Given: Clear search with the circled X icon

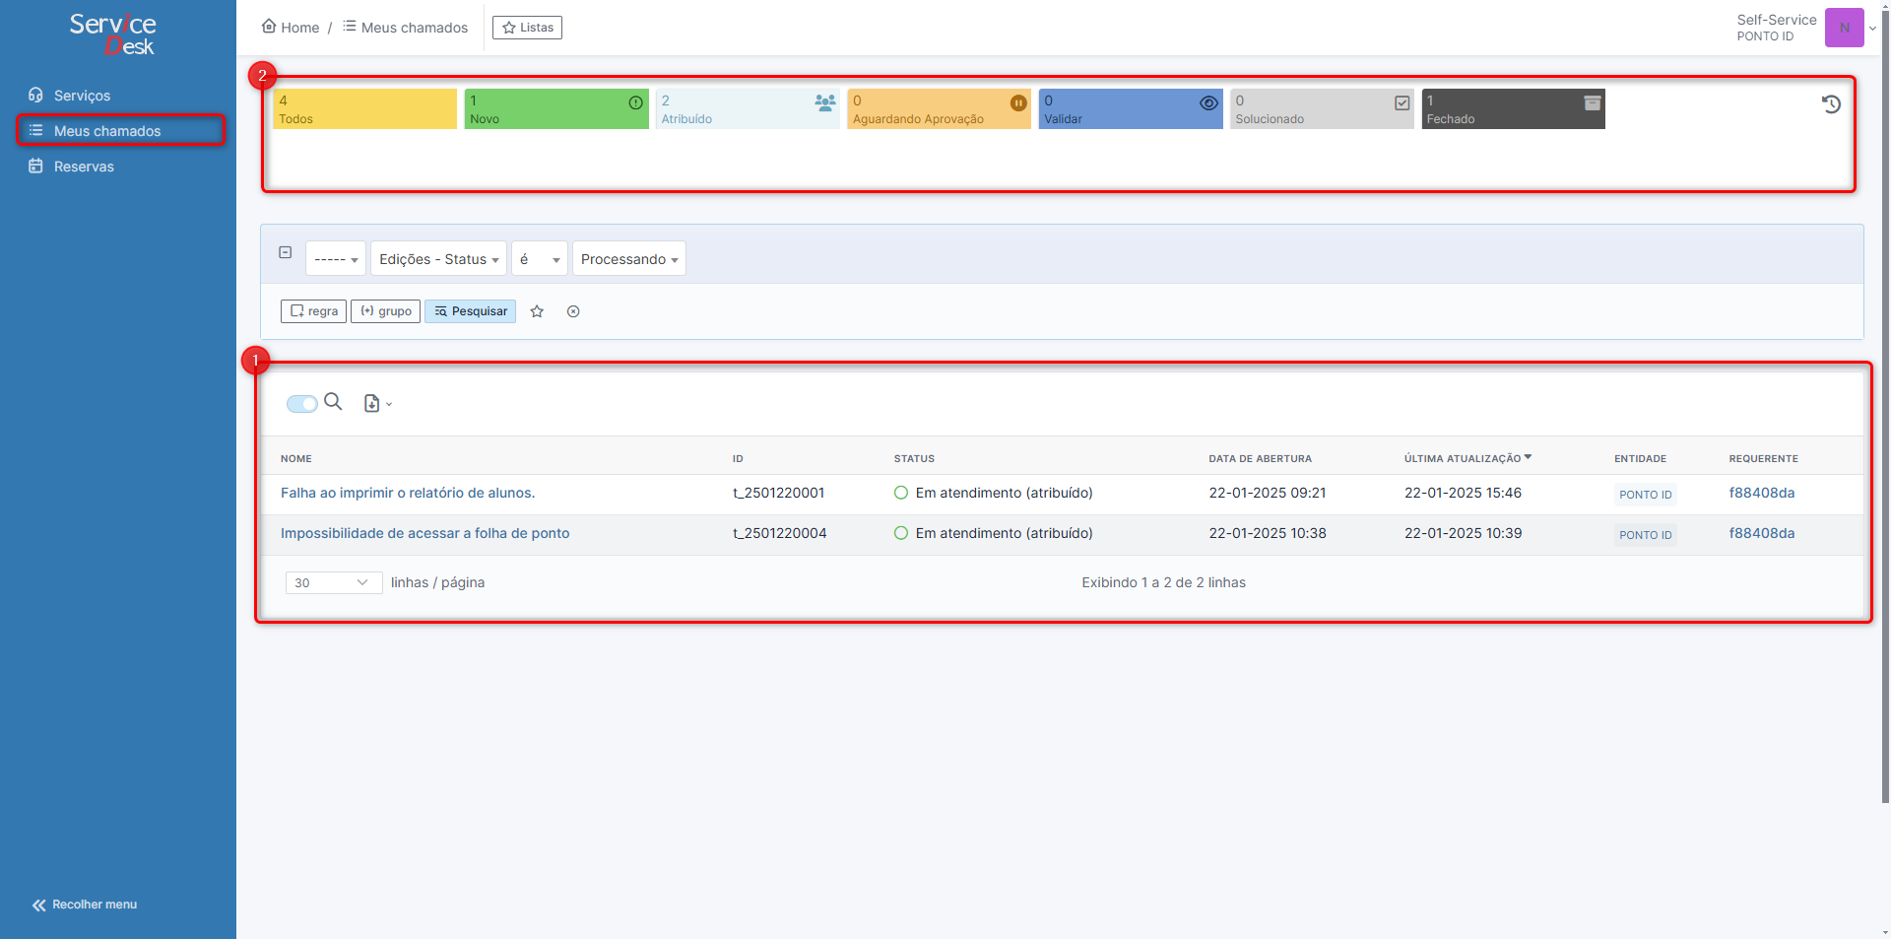Looking at the screenshot, I should 573,311.
